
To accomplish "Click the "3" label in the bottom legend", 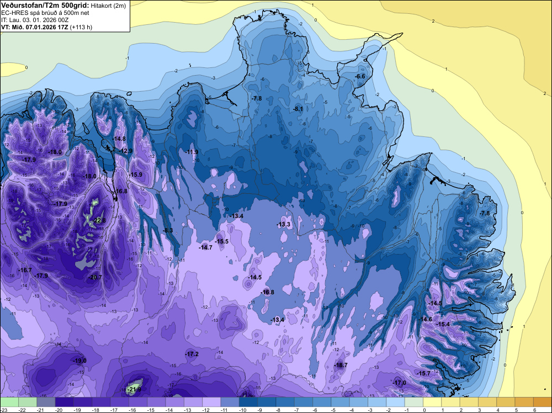I will click(480, 410).
